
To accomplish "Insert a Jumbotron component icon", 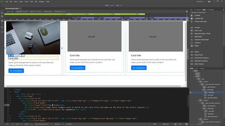I will (x=192, y=43).
